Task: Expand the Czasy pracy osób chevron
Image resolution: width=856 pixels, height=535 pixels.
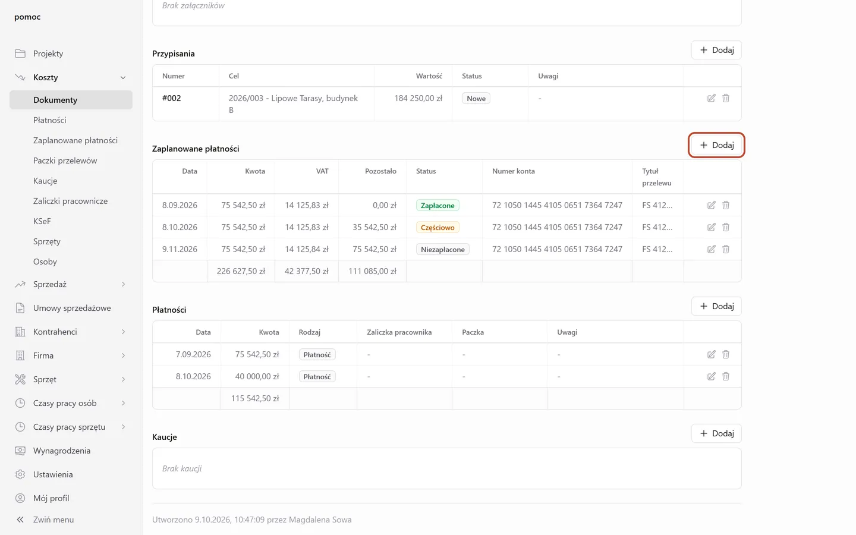Action: [x=123, y=403]
